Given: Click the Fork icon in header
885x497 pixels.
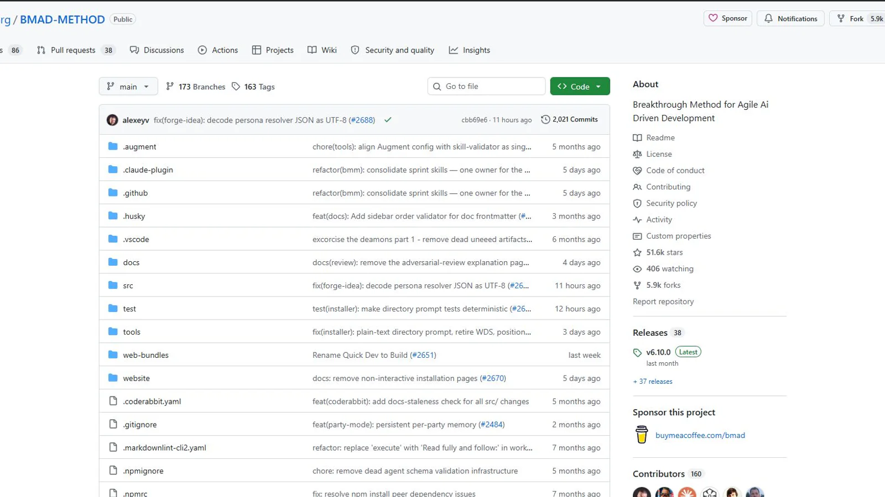Looking at the screenshot, I should [x=841, y=18].
